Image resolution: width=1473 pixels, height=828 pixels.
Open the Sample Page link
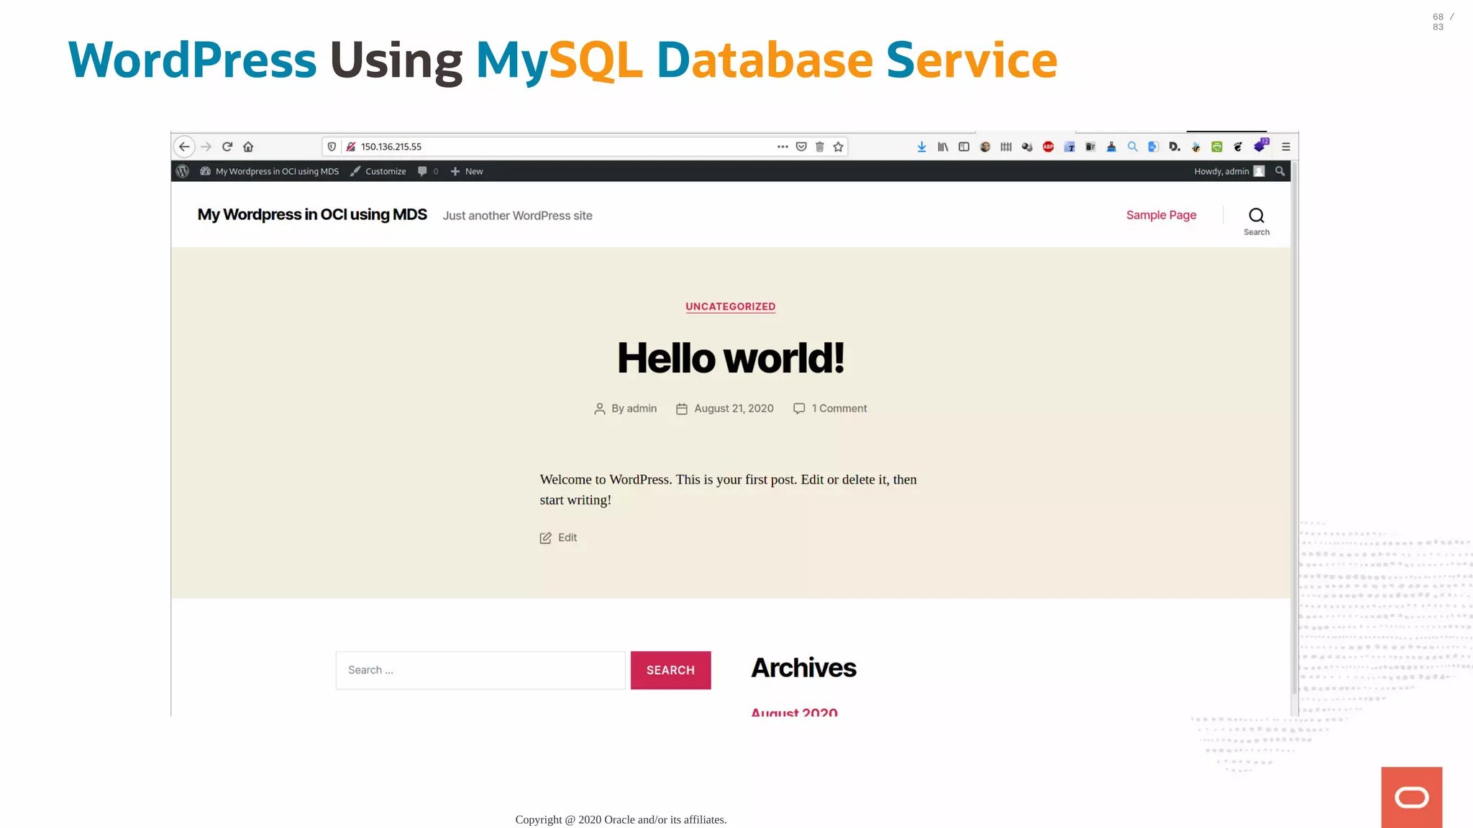(1161, 215)
